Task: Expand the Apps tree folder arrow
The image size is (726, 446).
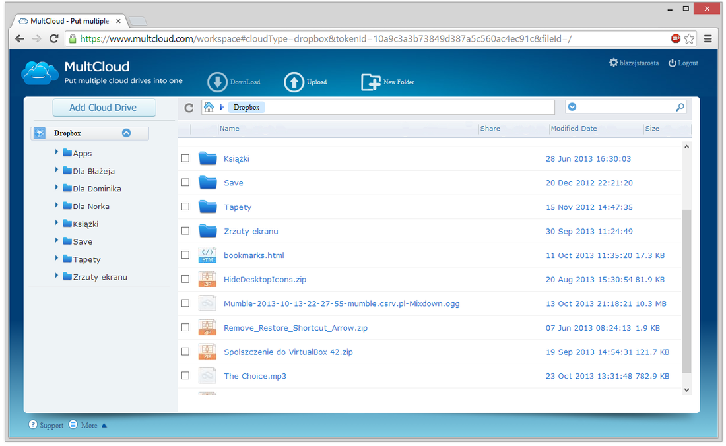Action: pyautogui.click(x=57, y=152)
